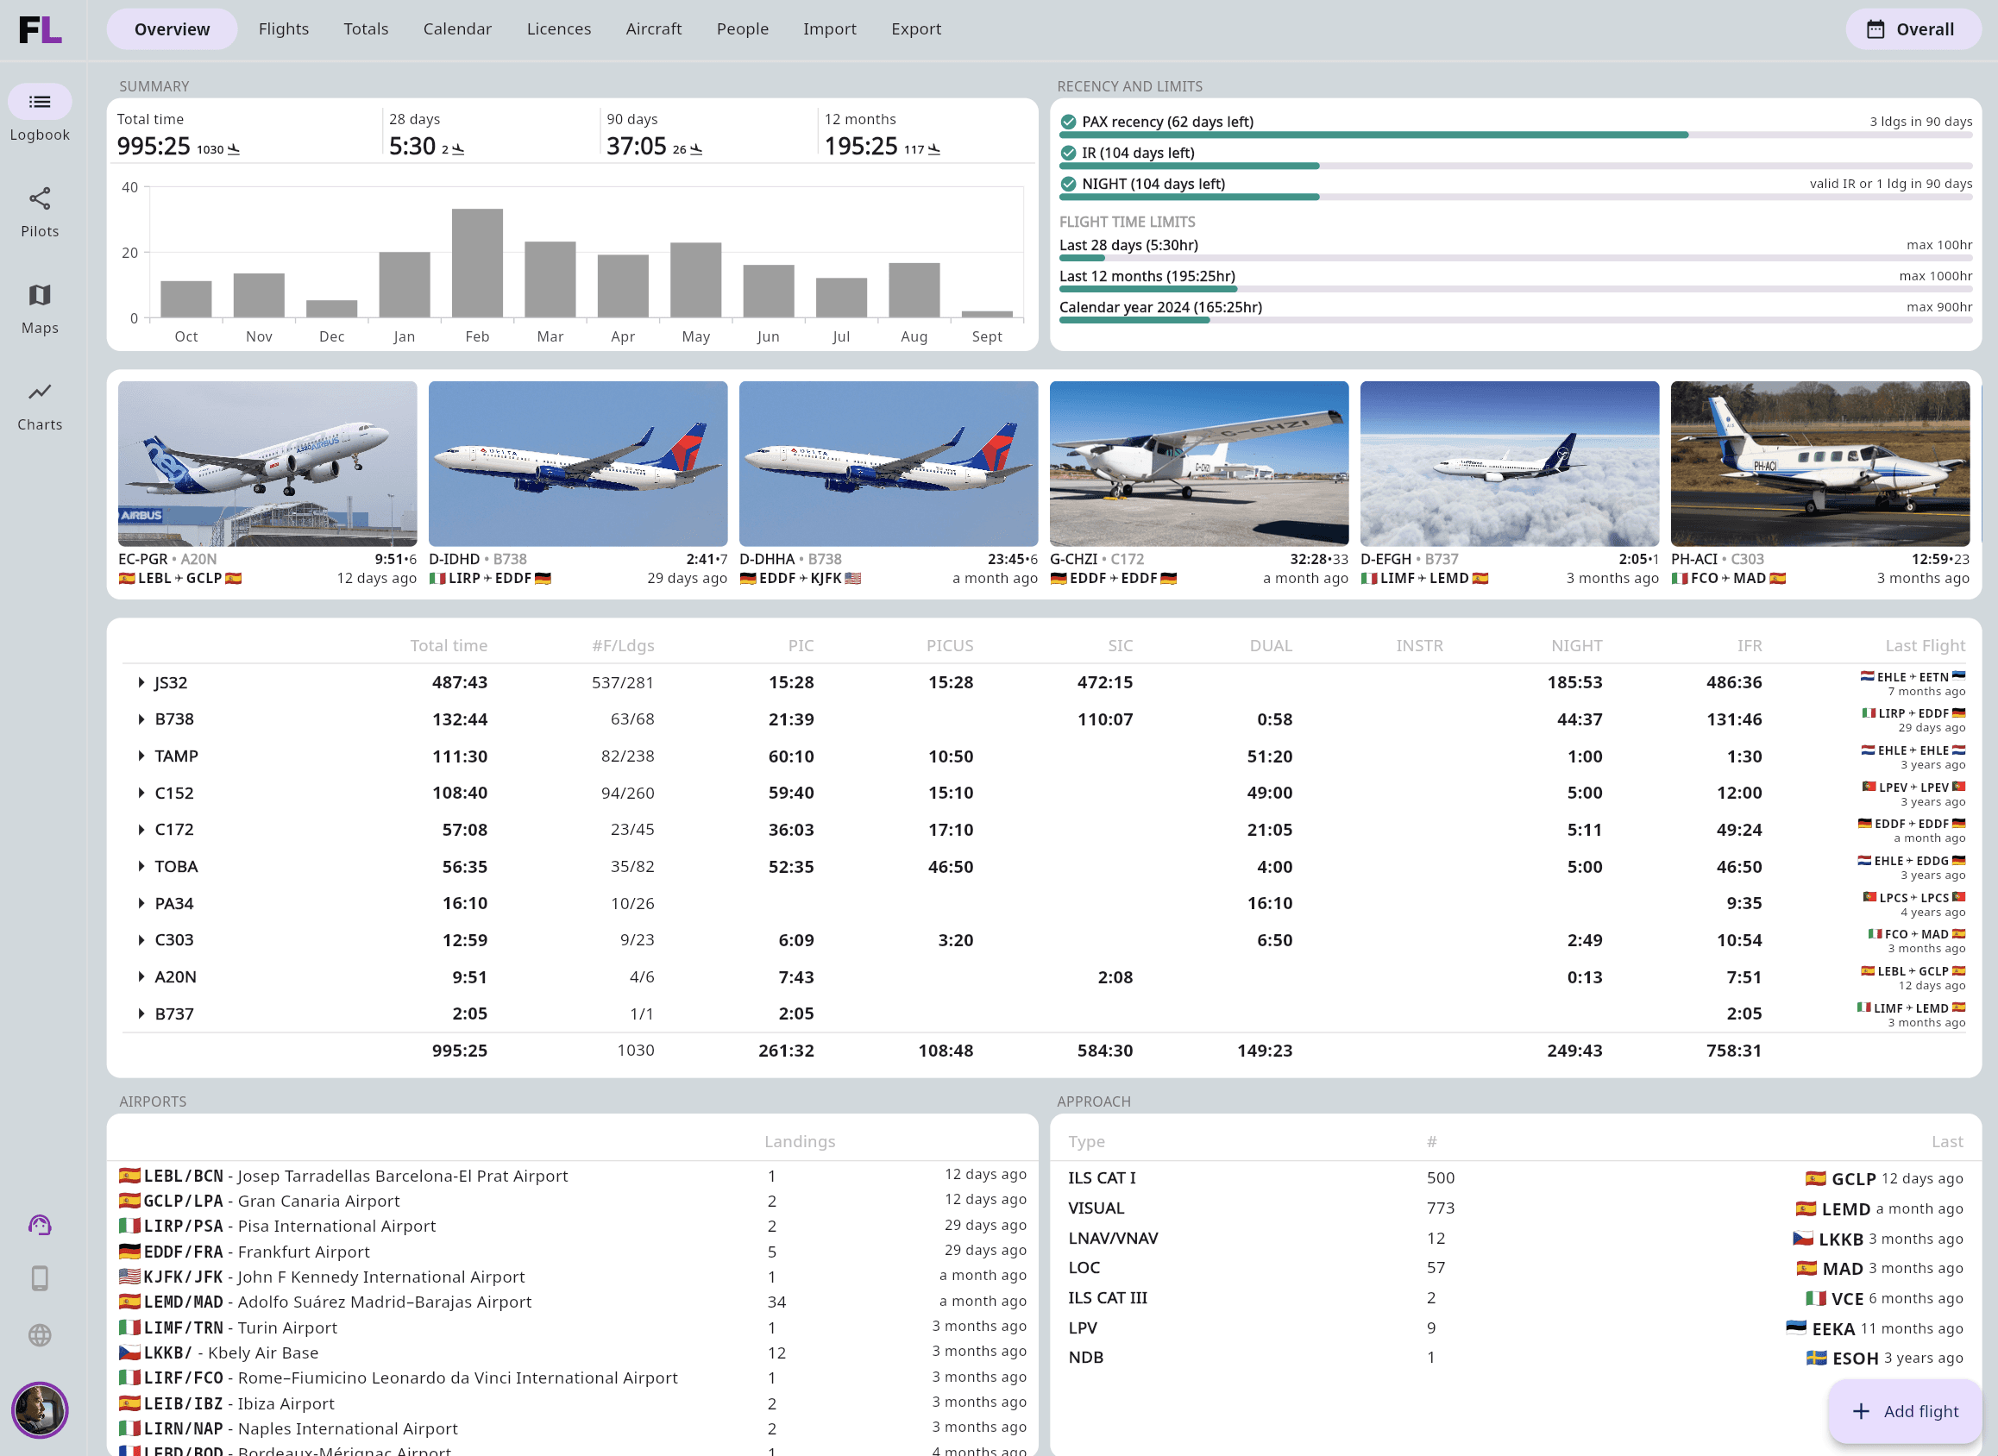Click the Calendar year 2024 limit bar
The height and width of the screenshot is (1456, 1998).
coord(1515,320)
